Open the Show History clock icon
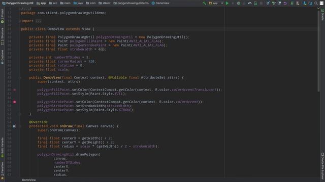Image resolution: width=325 pixels, height=182 pixels. tap(279, 4)
